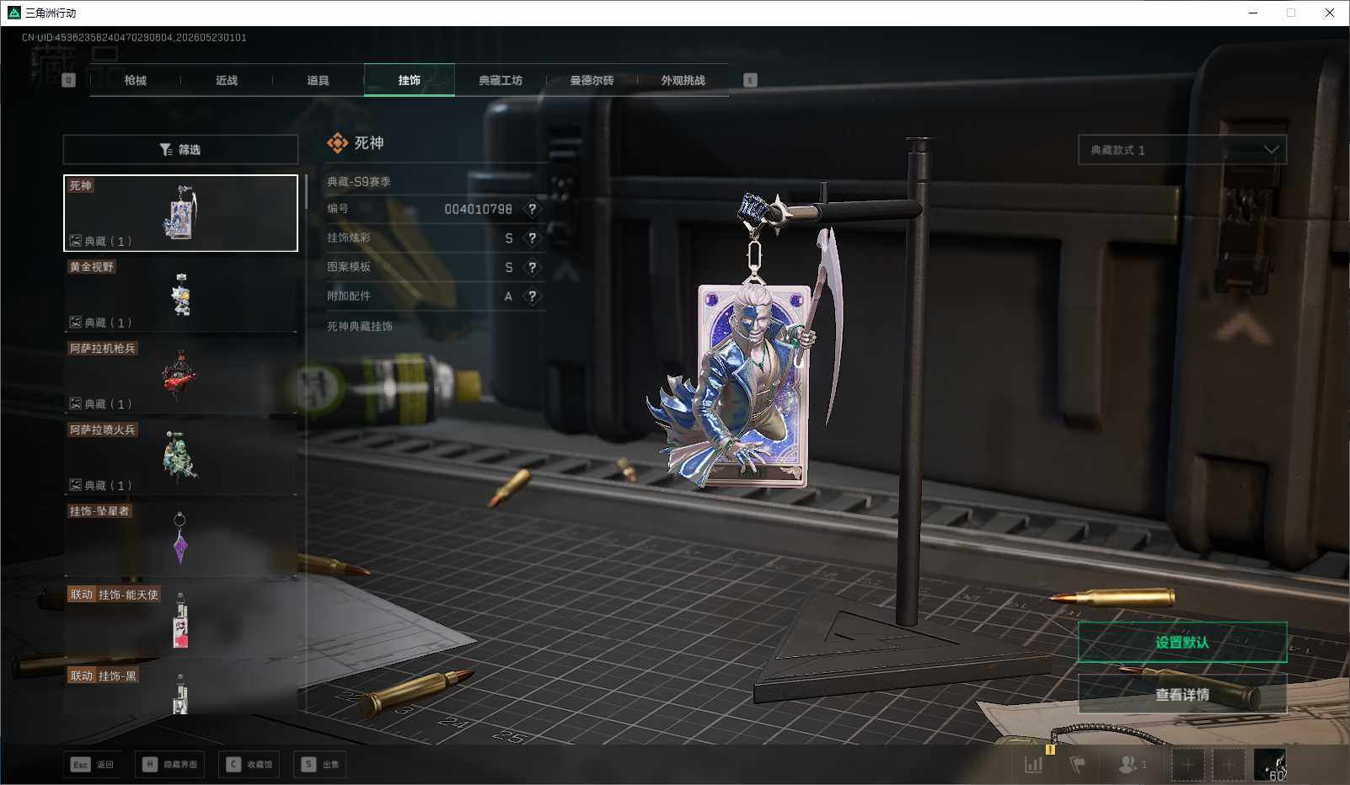Open the 典藏工坊 tab
This screenshot has width=1350, height=785.
501,80
